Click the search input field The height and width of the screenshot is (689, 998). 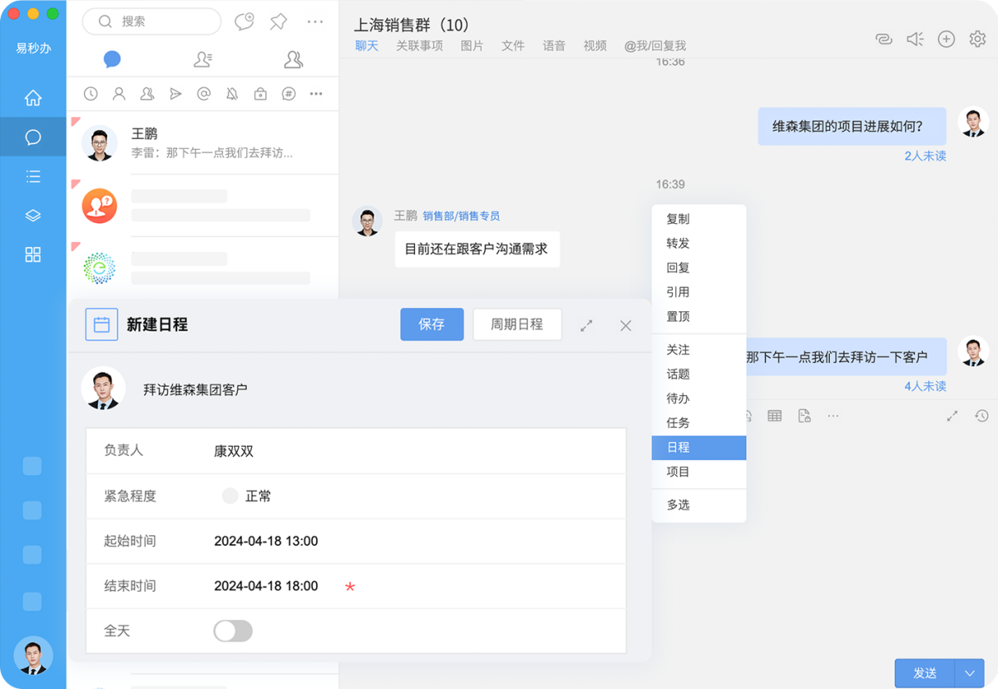pyautogui.click(x=151, y=22)
